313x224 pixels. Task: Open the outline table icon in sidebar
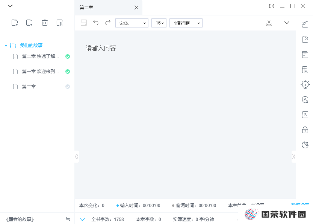(x=305, y=70)
